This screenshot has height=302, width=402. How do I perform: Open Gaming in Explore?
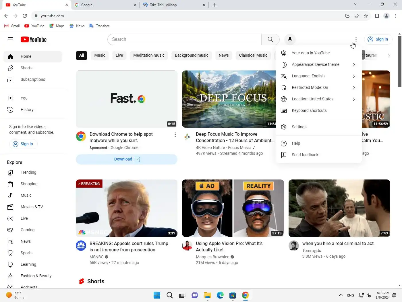(33, 230)
